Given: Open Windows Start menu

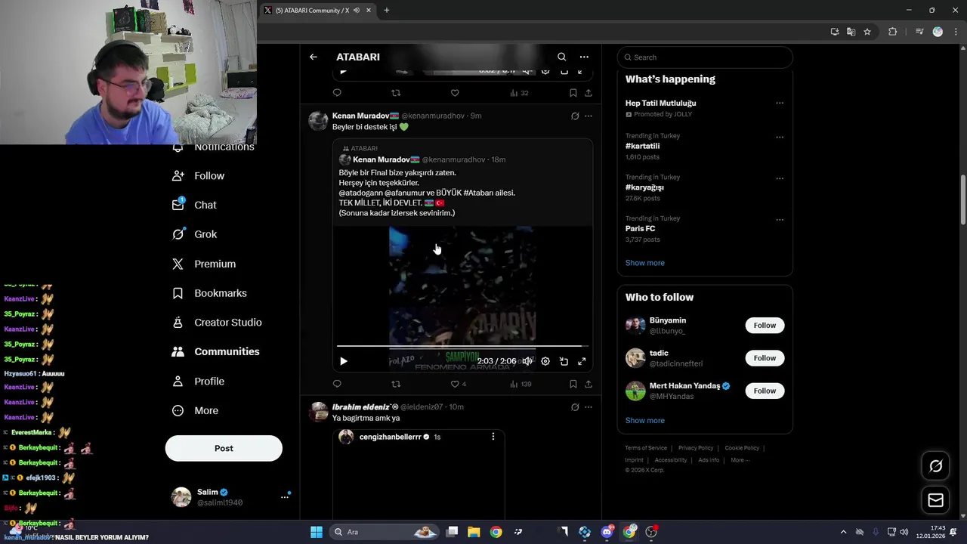Looking at the screenshot, I should [317, 532].
